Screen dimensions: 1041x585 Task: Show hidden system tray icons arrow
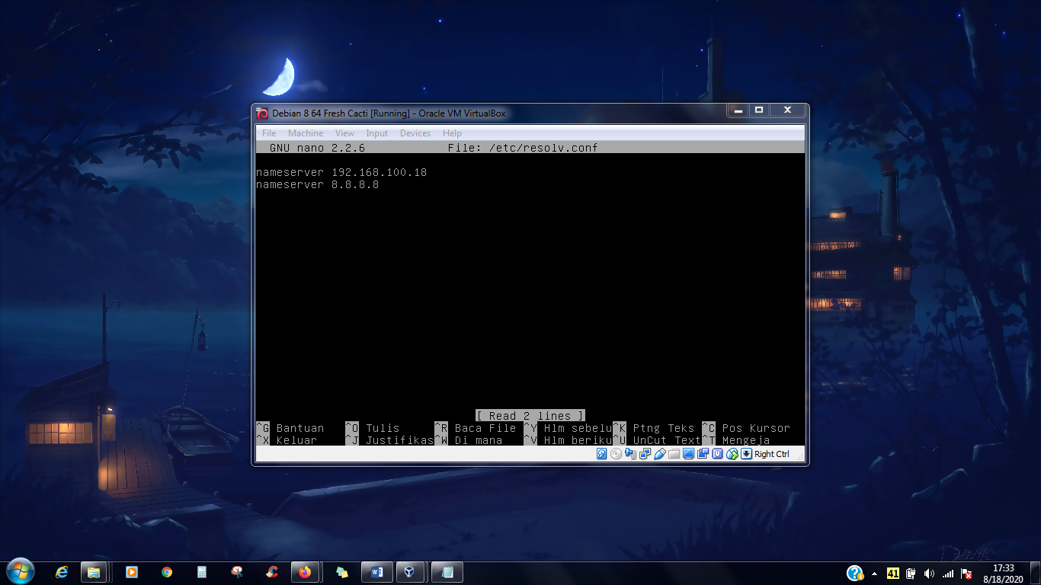tap(874, 574)
